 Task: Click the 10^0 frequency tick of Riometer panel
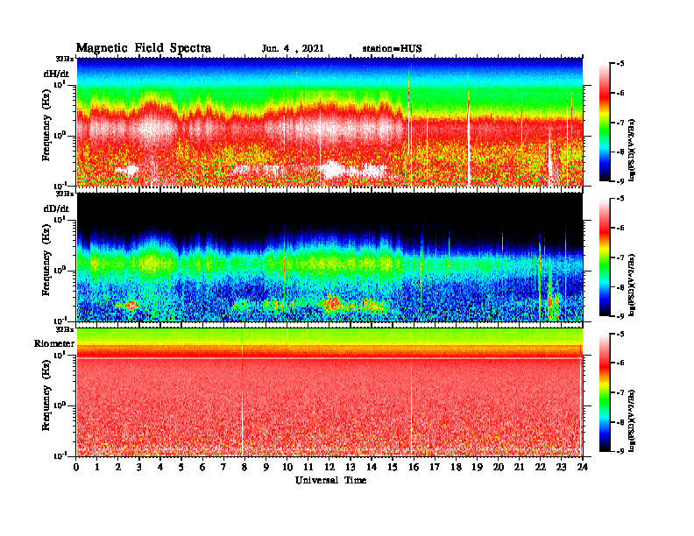(60, 406)
